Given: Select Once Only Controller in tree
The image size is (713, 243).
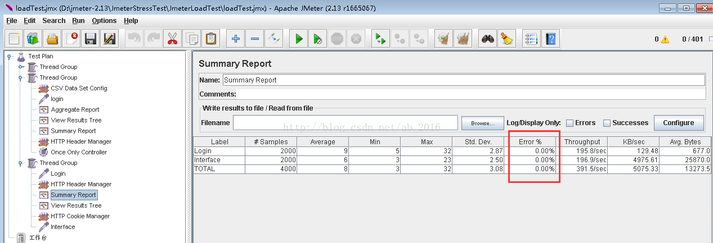Looking at the screenshot, I should [x=79, y=152].
